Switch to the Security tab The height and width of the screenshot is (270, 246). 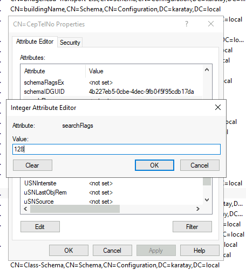tap(70, 43)
